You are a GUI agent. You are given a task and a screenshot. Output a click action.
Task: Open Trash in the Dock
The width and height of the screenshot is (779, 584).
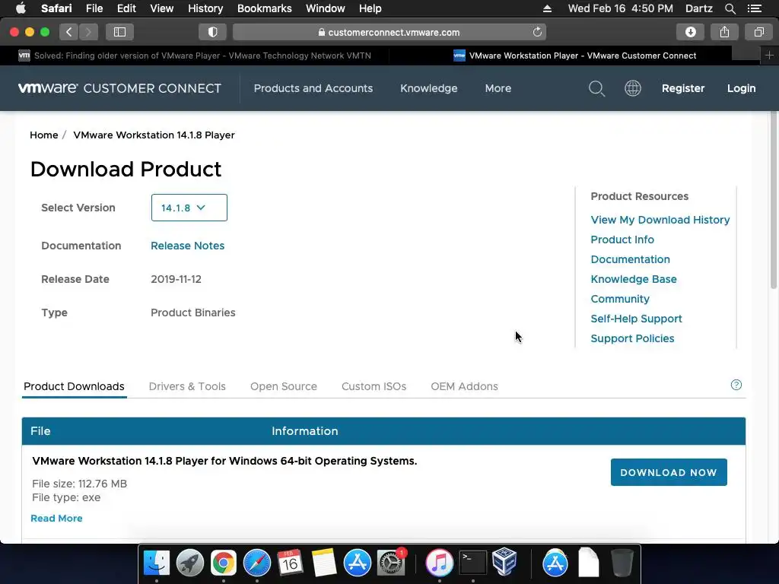coord(622,563)
